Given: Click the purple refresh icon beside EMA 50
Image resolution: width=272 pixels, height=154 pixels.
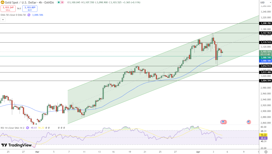Looking at the screenshot, I should [29, 15].
